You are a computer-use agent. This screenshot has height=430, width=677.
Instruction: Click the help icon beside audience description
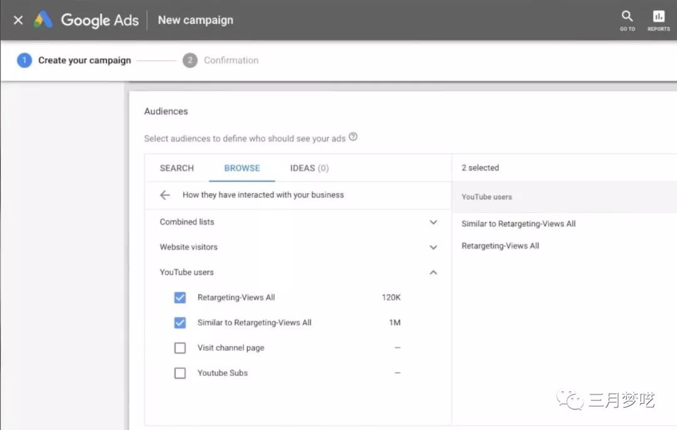pos(353,137)
